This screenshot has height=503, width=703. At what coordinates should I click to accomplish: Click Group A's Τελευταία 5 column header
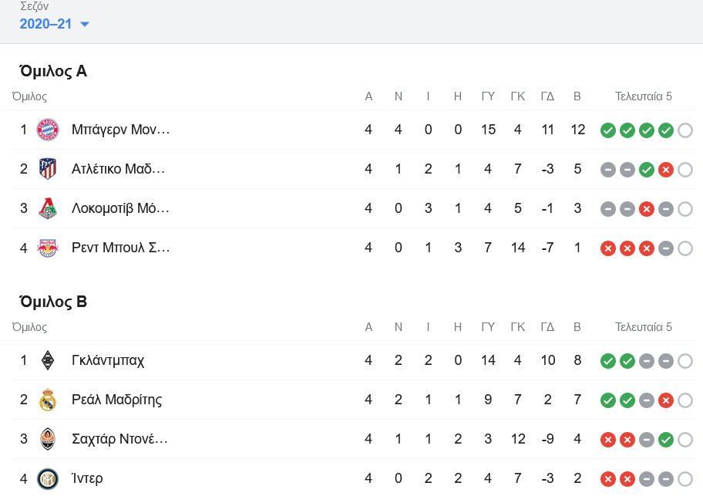tap(643, 96)
